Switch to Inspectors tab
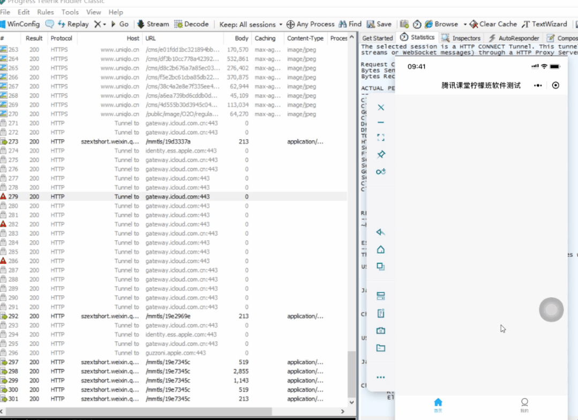Image resolution: width=578 pixels, height=420 pixels. [461, 38]
